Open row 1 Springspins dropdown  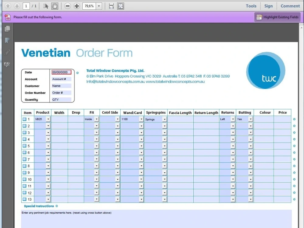click(164, 119)
